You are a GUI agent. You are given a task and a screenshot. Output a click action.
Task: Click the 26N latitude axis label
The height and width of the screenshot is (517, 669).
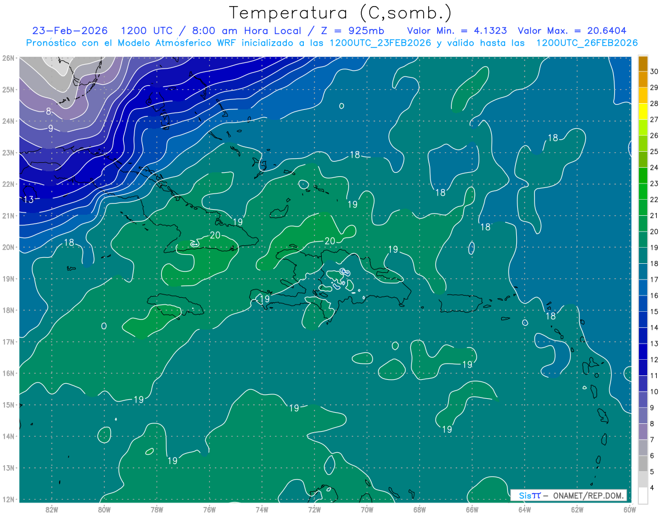coord(8,57)
